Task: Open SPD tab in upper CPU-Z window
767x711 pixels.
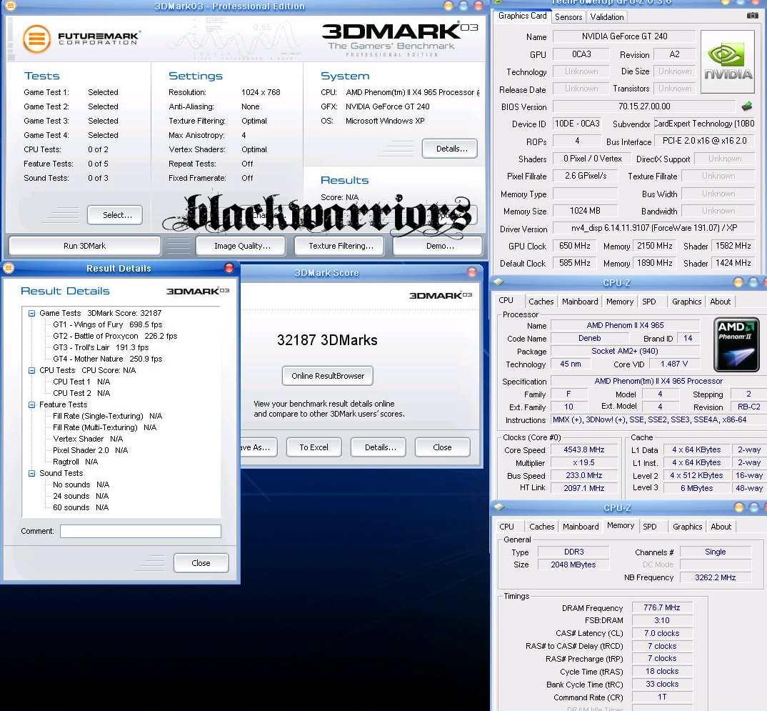Action: tap(648, 302)
